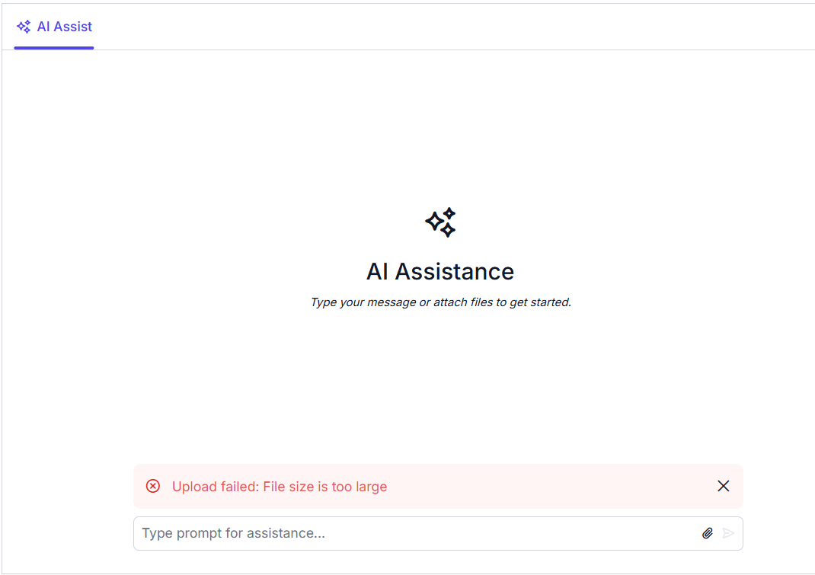The image size is (815, 575).
Task: Click the 'File size is too large' text
Action: [x=325, y=487]
